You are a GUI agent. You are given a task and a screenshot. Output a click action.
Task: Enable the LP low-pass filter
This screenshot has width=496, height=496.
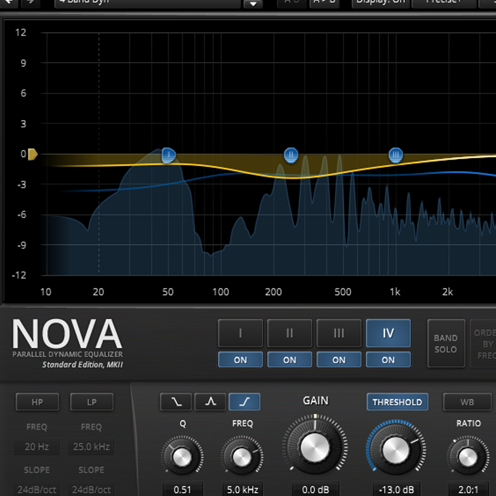tap(92, 402)
